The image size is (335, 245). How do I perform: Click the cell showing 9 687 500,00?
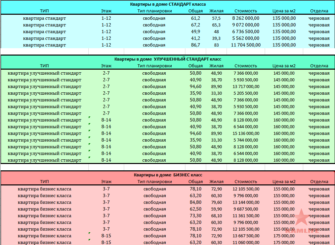click(246, 209)
